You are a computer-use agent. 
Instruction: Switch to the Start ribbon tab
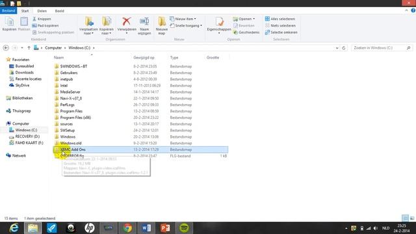[x=25, y=11]
